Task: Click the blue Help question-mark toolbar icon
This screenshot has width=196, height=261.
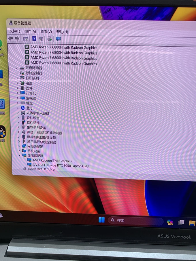Action: coord(34,39)
